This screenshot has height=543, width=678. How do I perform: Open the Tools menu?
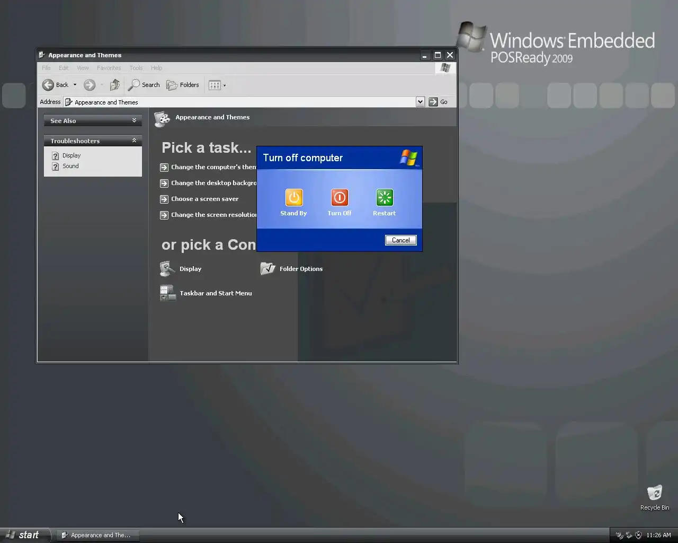point(136,68)
